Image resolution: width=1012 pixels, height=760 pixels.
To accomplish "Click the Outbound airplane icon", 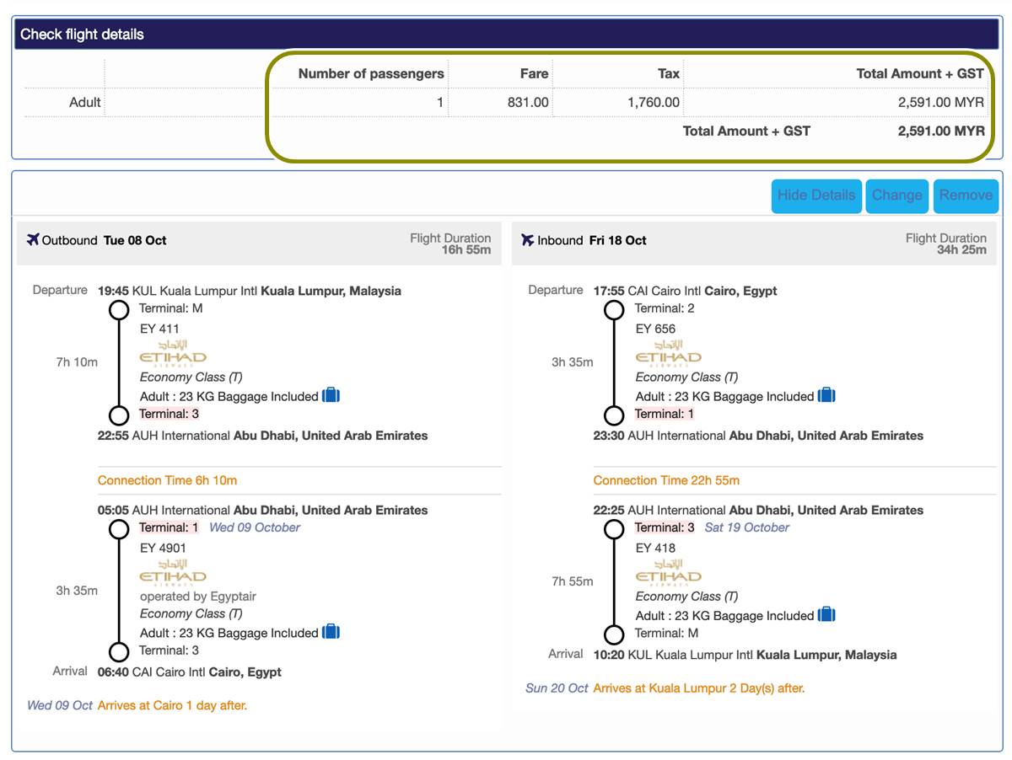I will click(x=33, y=240).
